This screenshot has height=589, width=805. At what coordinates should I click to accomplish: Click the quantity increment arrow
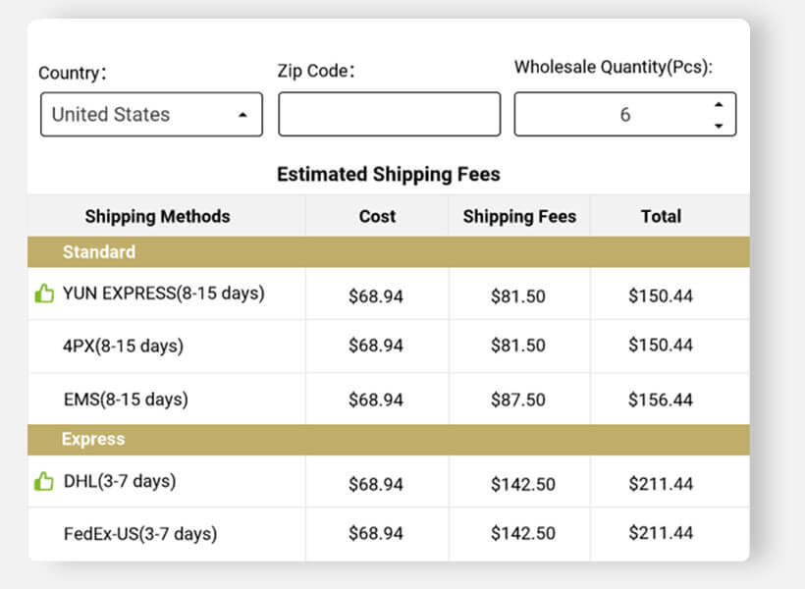[x=721, y=105]
